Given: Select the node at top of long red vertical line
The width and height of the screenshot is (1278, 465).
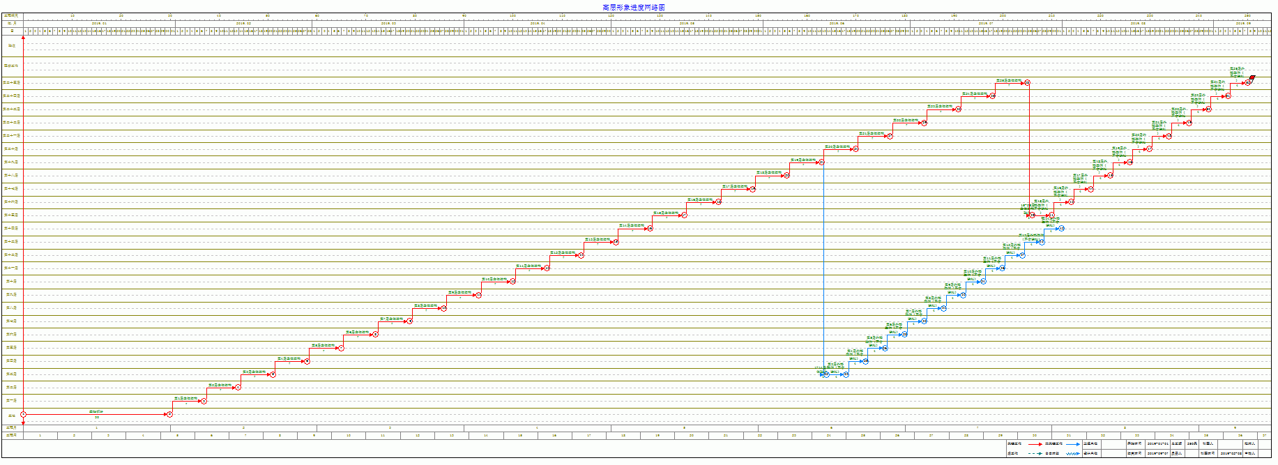Looking at the screenshot, I should [x=1027, y=82].
